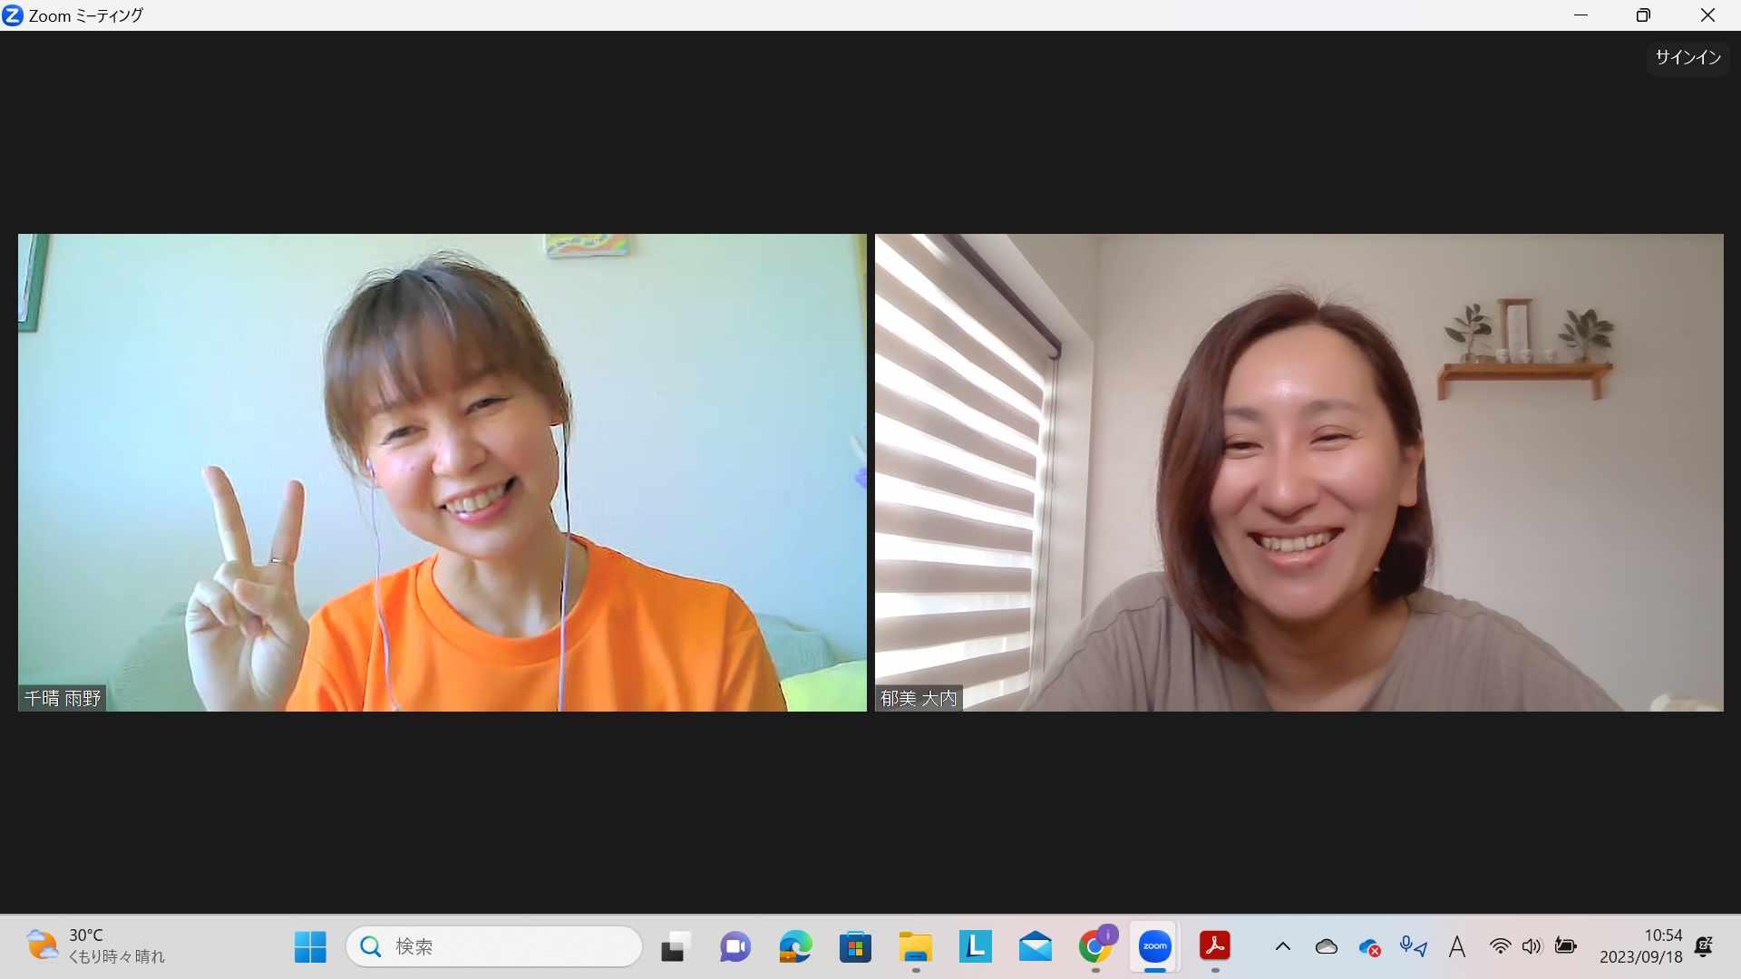Image resolution: width=1741 pixels, height=979 pixels.
Task: Open the Mail app from the taskbar
Action: pyautogui.click(x=1035, y=946)
